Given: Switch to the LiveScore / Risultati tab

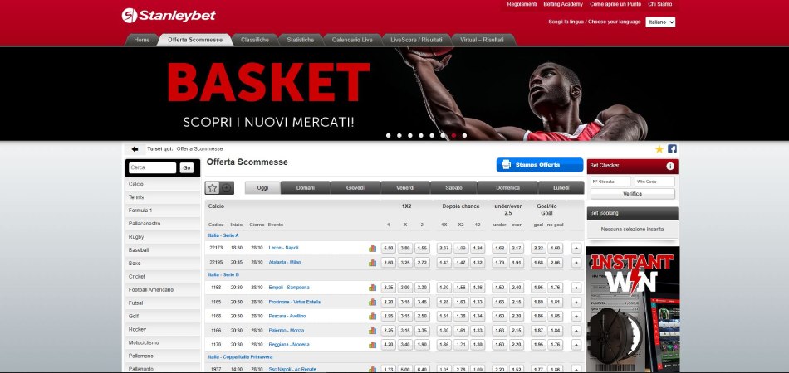Looking at the screenshot, I should [x=416, y=40].
